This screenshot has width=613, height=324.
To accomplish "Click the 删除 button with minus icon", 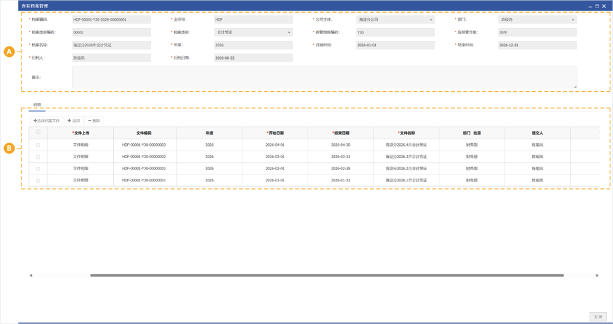I will click(94, 120).
